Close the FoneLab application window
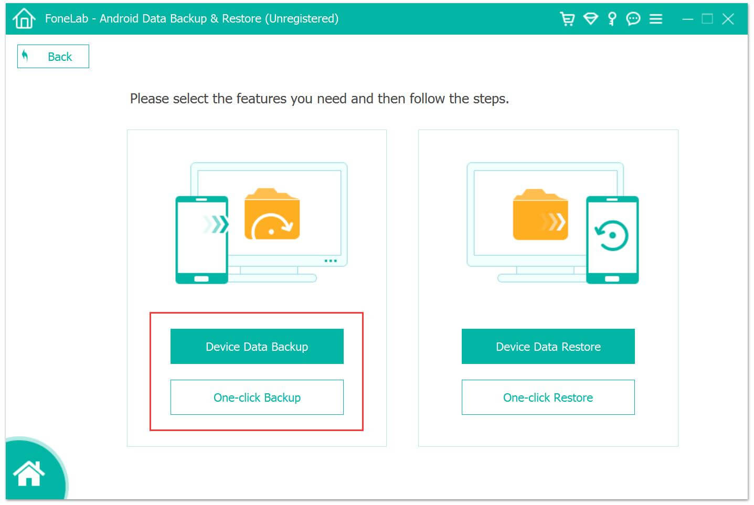The width and height of the screenshot is (754, 505). 728,19
